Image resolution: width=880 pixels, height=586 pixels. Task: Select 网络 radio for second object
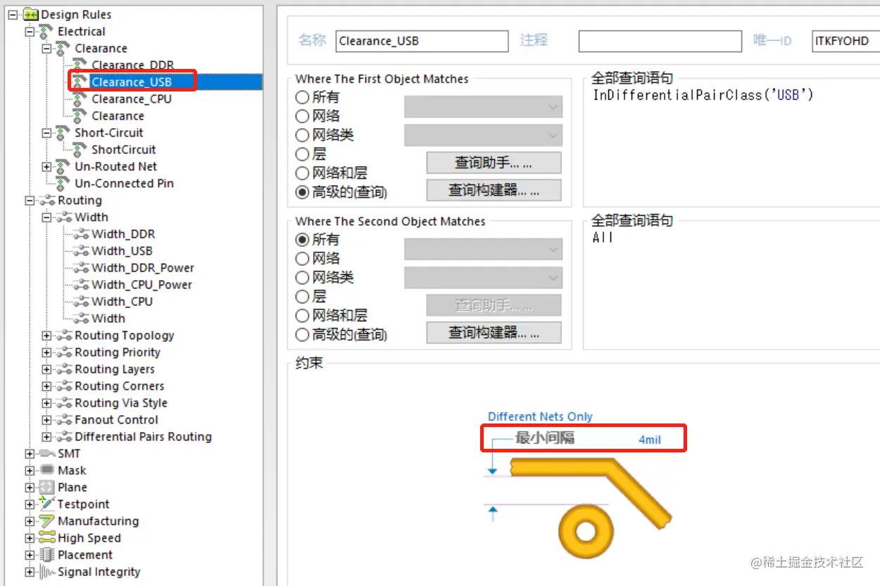tap(302, 259)
